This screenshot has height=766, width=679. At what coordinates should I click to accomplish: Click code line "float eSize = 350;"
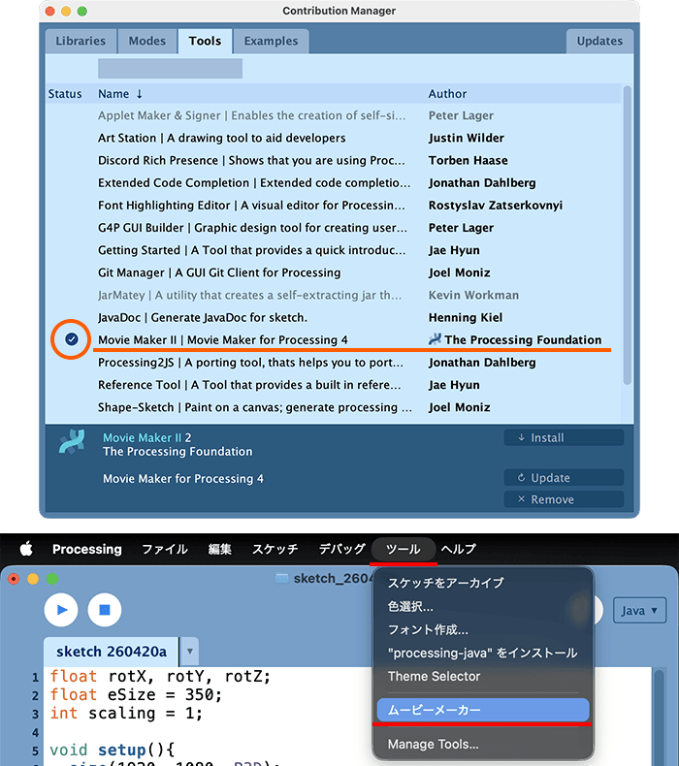coord(136,694)
